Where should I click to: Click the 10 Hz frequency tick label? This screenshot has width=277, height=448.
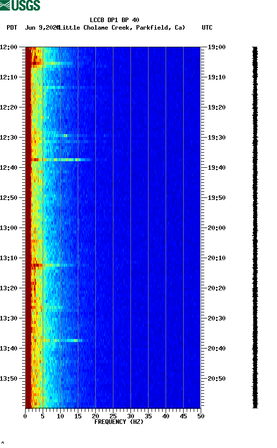tap(60, 416)
